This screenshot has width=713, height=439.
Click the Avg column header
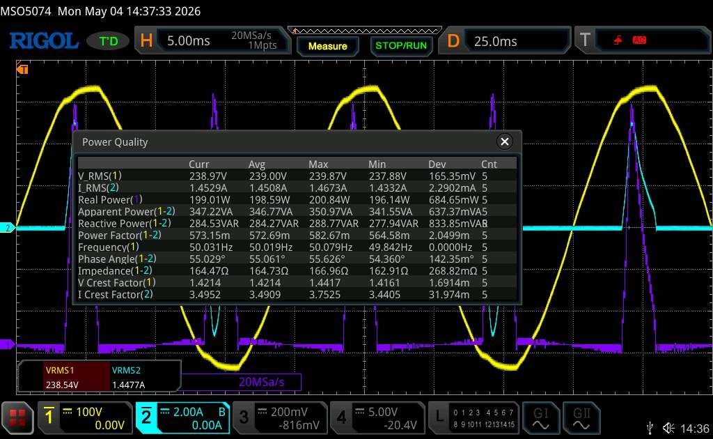coord(257,164)
